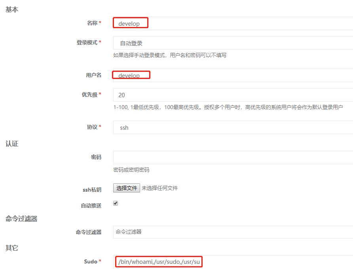353x269 pixels.
Task: Click the 用户名 field with develop
Action: (233, 75)
